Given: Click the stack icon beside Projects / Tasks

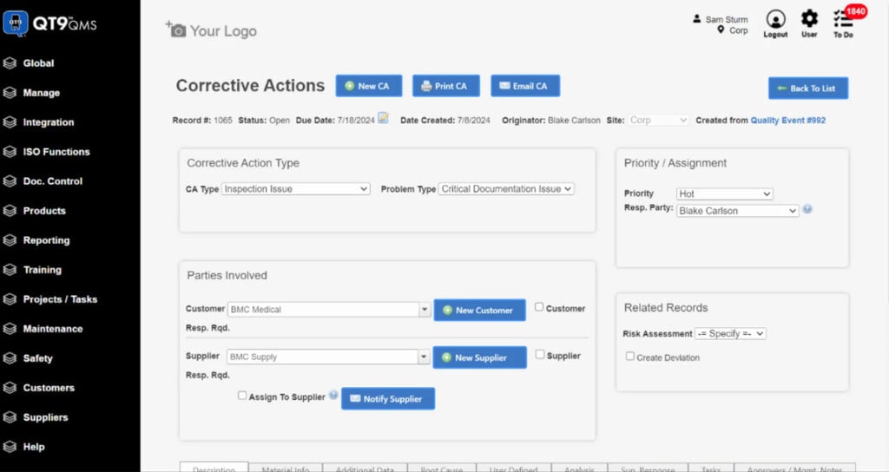Looking at the screenshot, I should (10, 298).
